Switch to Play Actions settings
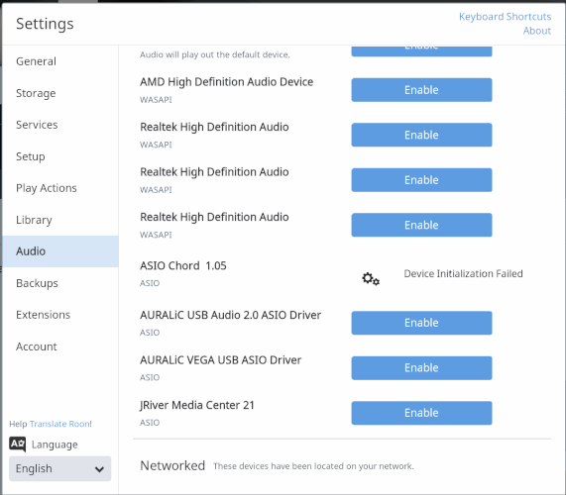The image size is (566, 495). (60, 188)
